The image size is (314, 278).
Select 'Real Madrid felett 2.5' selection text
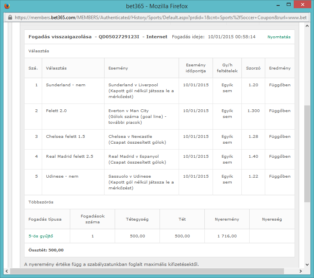tap(70, 156)
